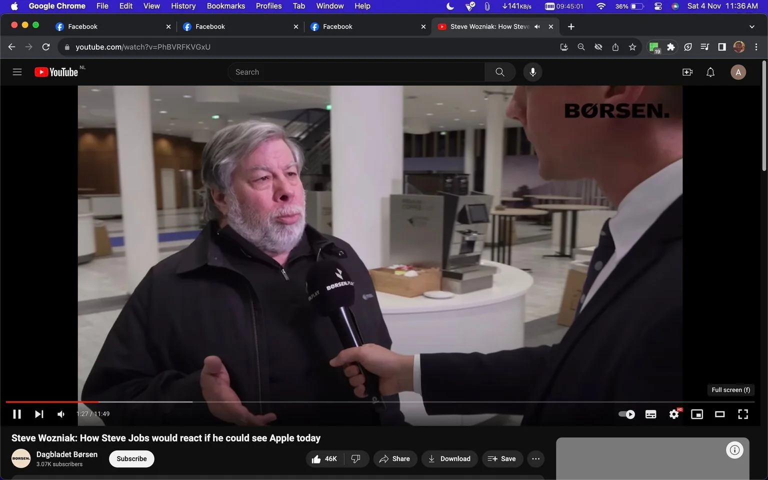This screenshot has height=480, width=768.
Task: Open the Profiles menu
Action: (x=268, y=6)
